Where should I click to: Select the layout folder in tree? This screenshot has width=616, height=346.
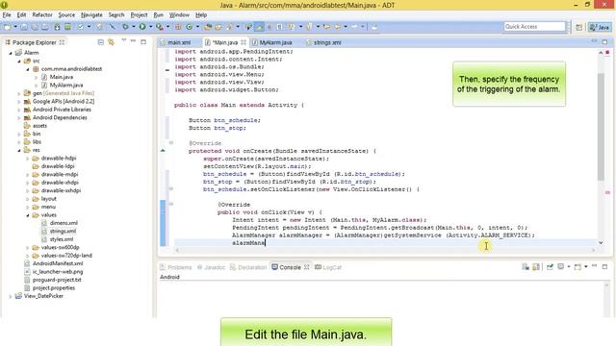48,199
